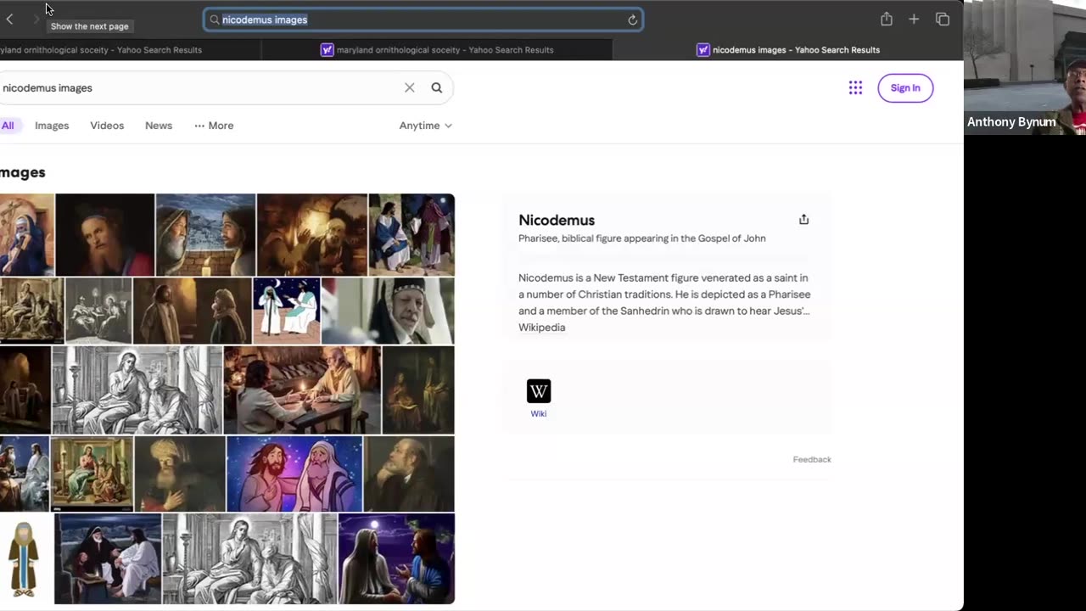
Task: Select the All results filter
Action: click(8, 126)
